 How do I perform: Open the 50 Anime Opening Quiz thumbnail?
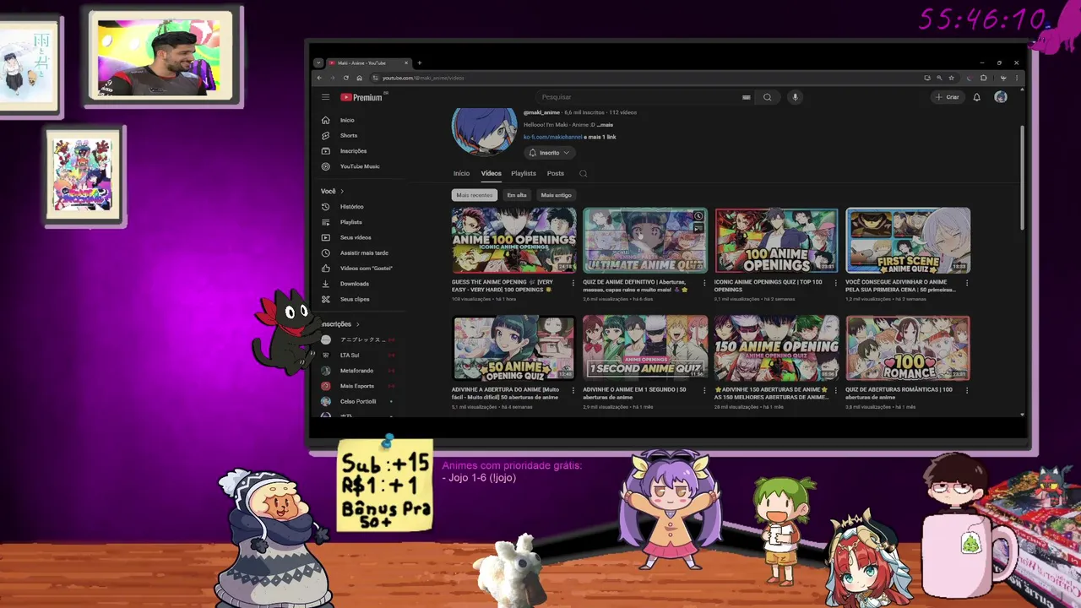click(x=513, y=348)
